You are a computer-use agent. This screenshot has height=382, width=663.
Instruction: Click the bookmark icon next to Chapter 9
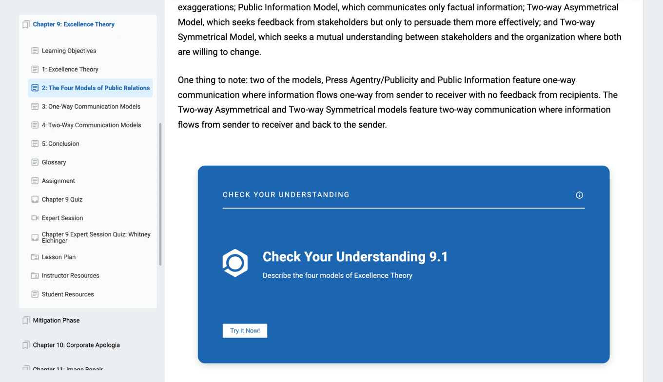[x=26, y=24]
